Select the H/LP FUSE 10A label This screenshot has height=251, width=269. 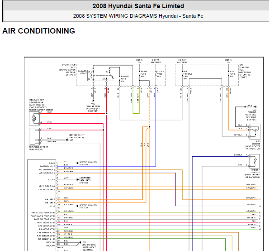(x=232, y=74)
